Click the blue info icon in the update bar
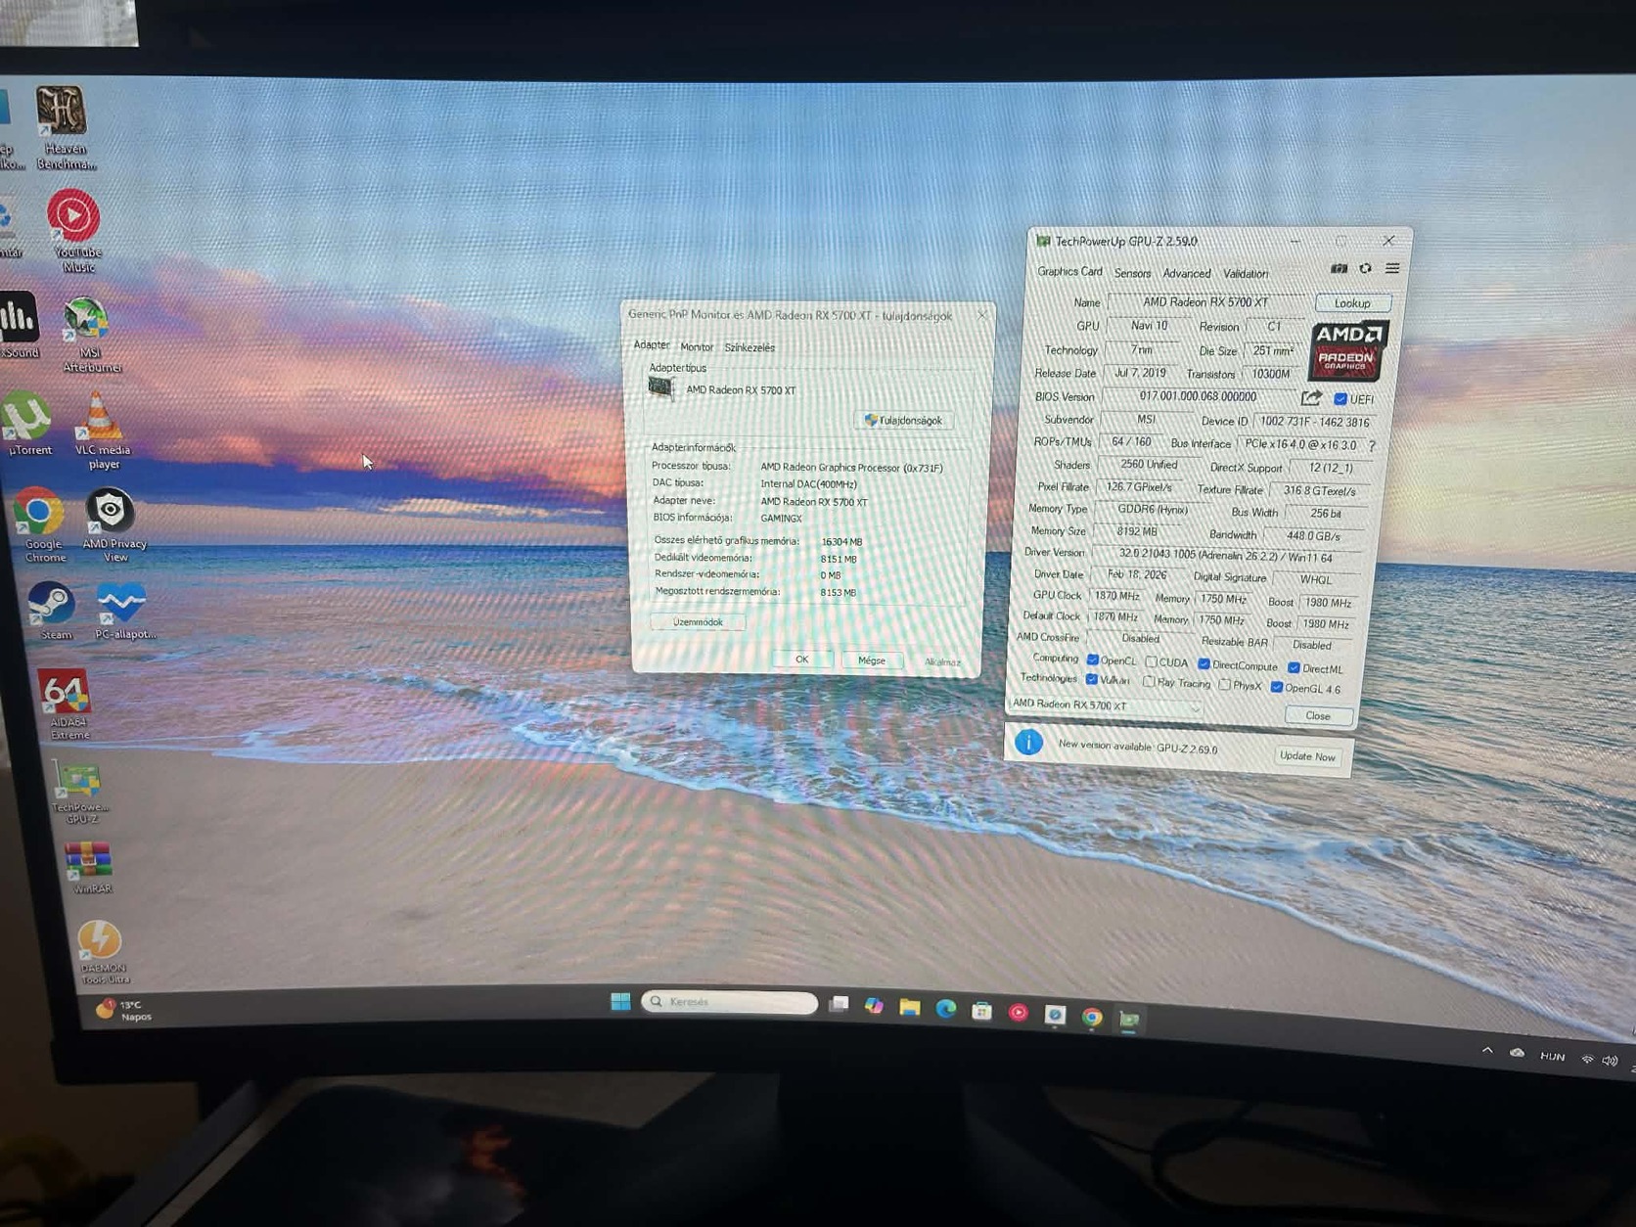 (1028, 742)
